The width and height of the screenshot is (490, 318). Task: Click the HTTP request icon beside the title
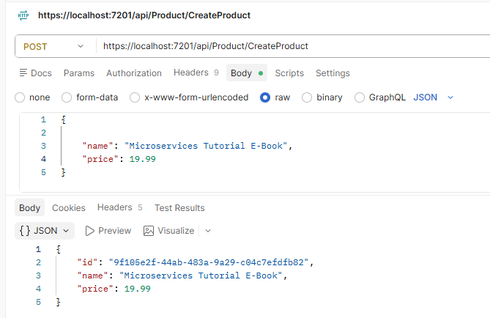point(23,15)
